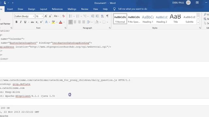The width and height of the screenshot is (209, 117).
Task: Apply the Subtitle style
Action: pyautogui.click(x=189, y=19)
